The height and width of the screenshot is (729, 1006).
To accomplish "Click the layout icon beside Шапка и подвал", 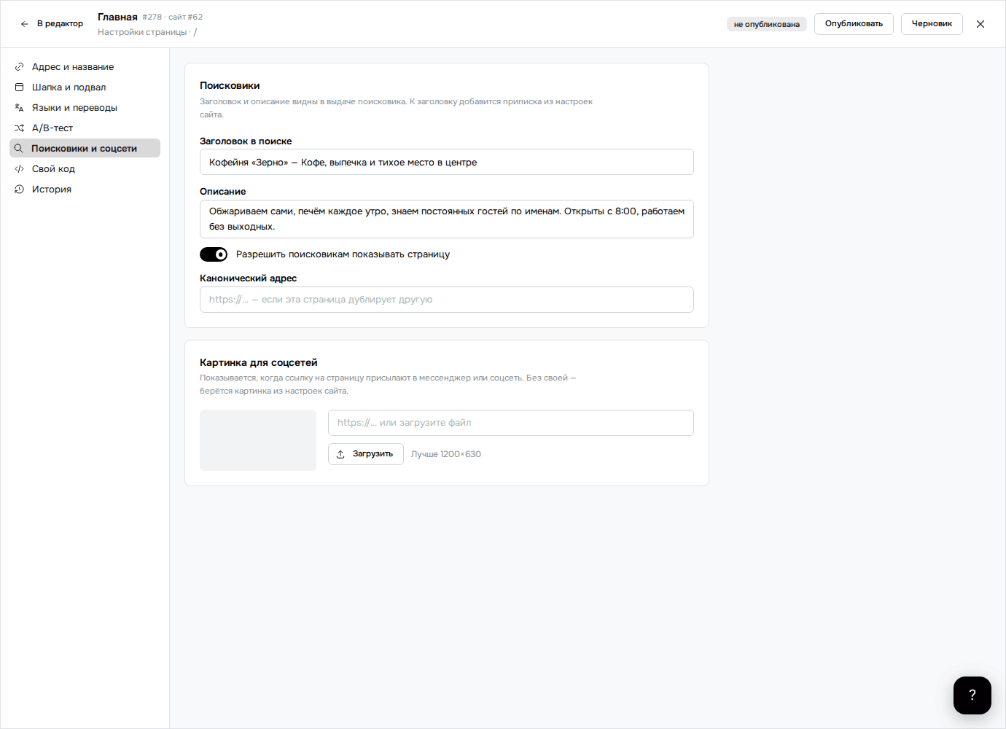I will [20, 87].
